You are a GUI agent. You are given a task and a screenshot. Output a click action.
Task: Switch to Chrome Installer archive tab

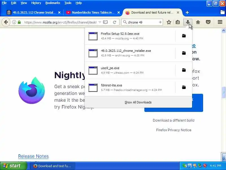pyautogui.click(x=34, y=12)
